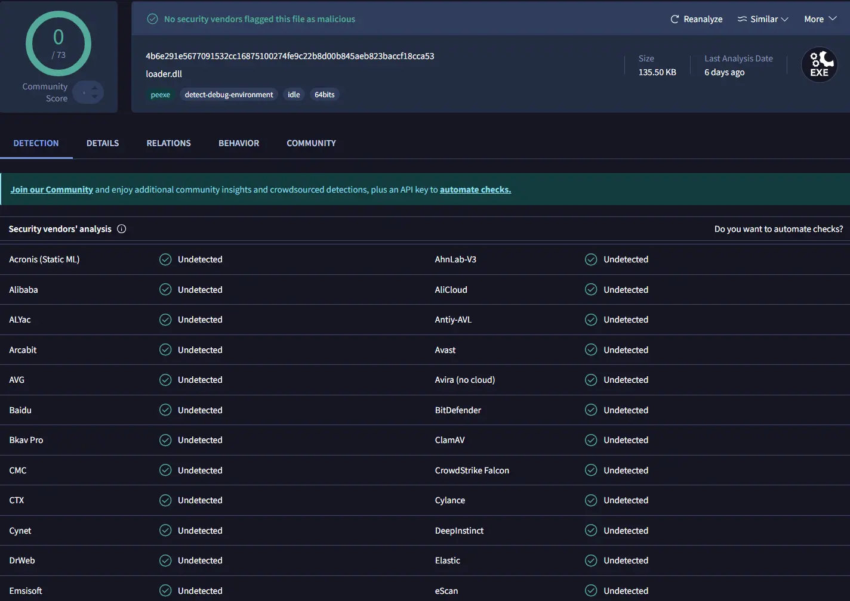This screenshot has height=601, width=850.
Task: Click the Bkav Pro vendor name
Action: [x=26, y=440]
